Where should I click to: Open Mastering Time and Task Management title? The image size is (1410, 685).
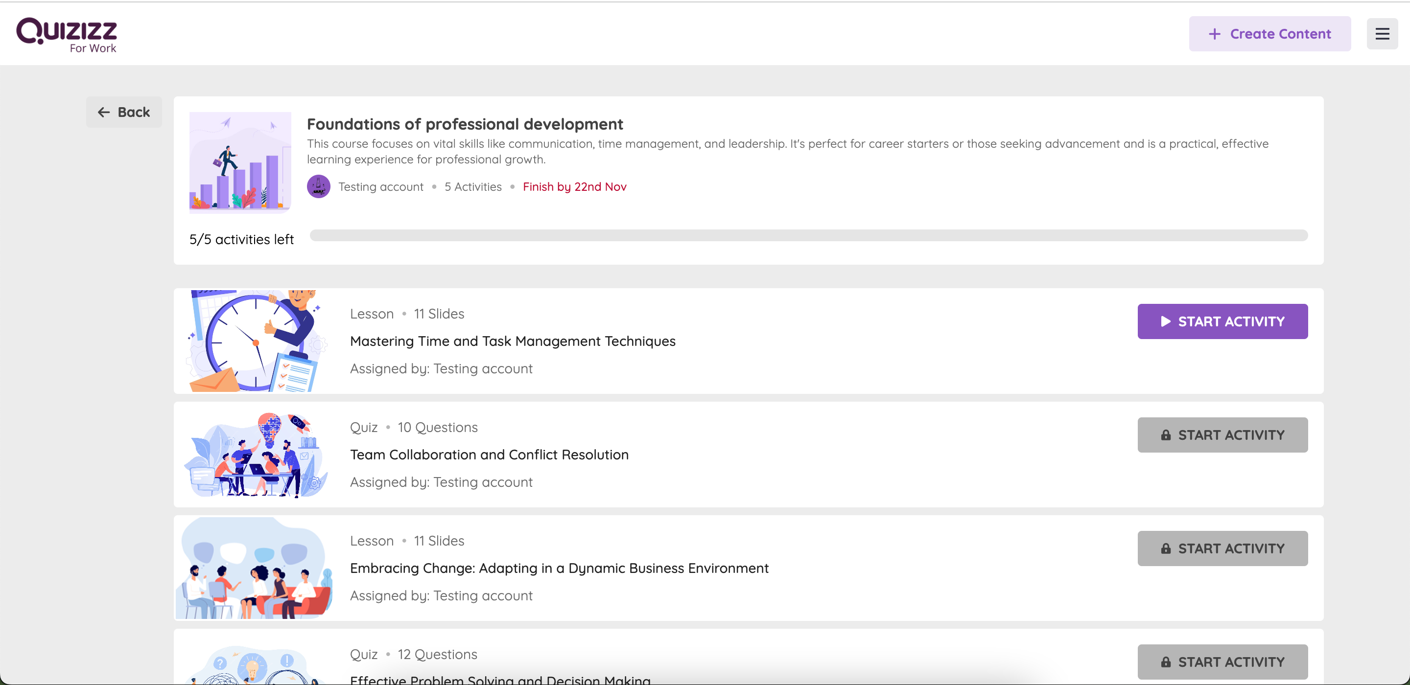(x=512, y=341)
